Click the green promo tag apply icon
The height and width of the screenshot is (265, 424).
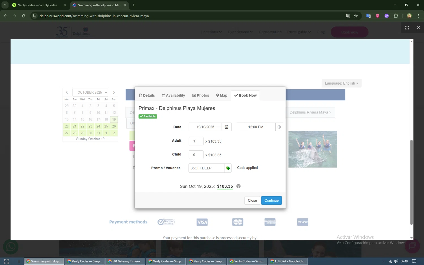point(228,168)
